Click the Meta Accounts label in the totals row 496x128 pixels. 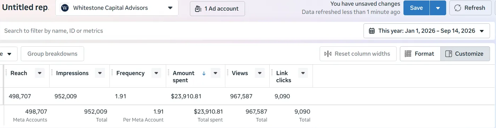pos(30,120)
